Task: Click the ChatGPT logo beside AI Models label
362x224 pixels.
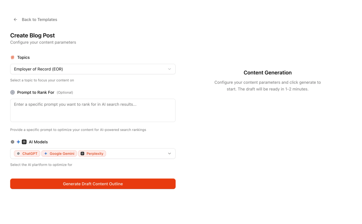Action: pyautogui.click(x=12, y=142)
